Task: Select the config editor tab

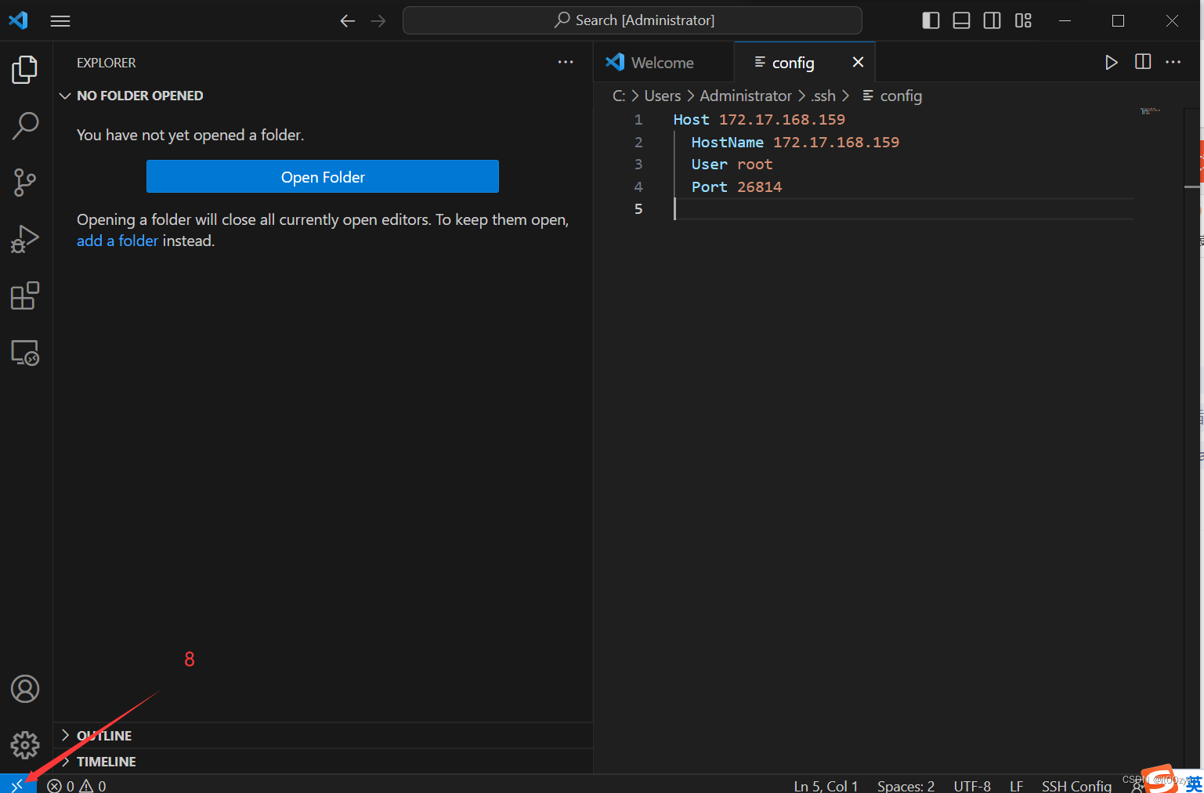Action: point(804,62)
